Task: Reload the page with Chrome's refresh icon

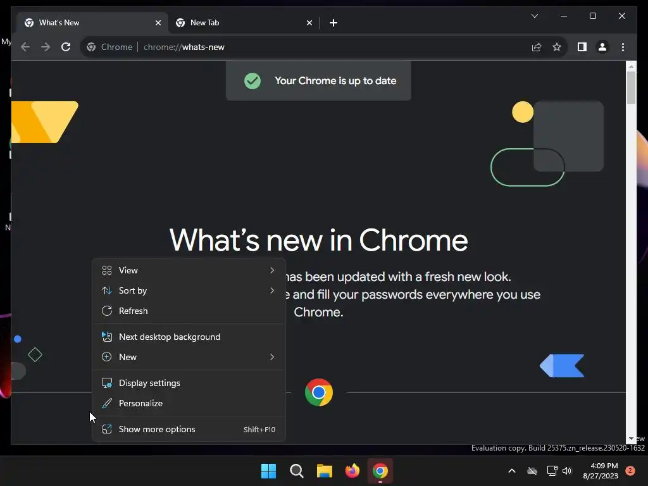Action: [66, 47]
